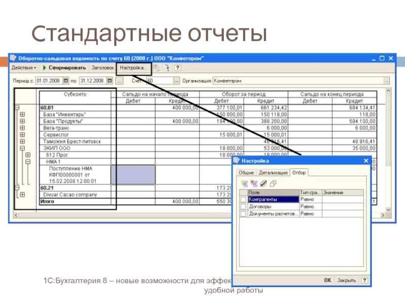This screenshot has height=304, width=405.
Task: Open the calendar for the period start date
Action: click(x=66, y=81)
